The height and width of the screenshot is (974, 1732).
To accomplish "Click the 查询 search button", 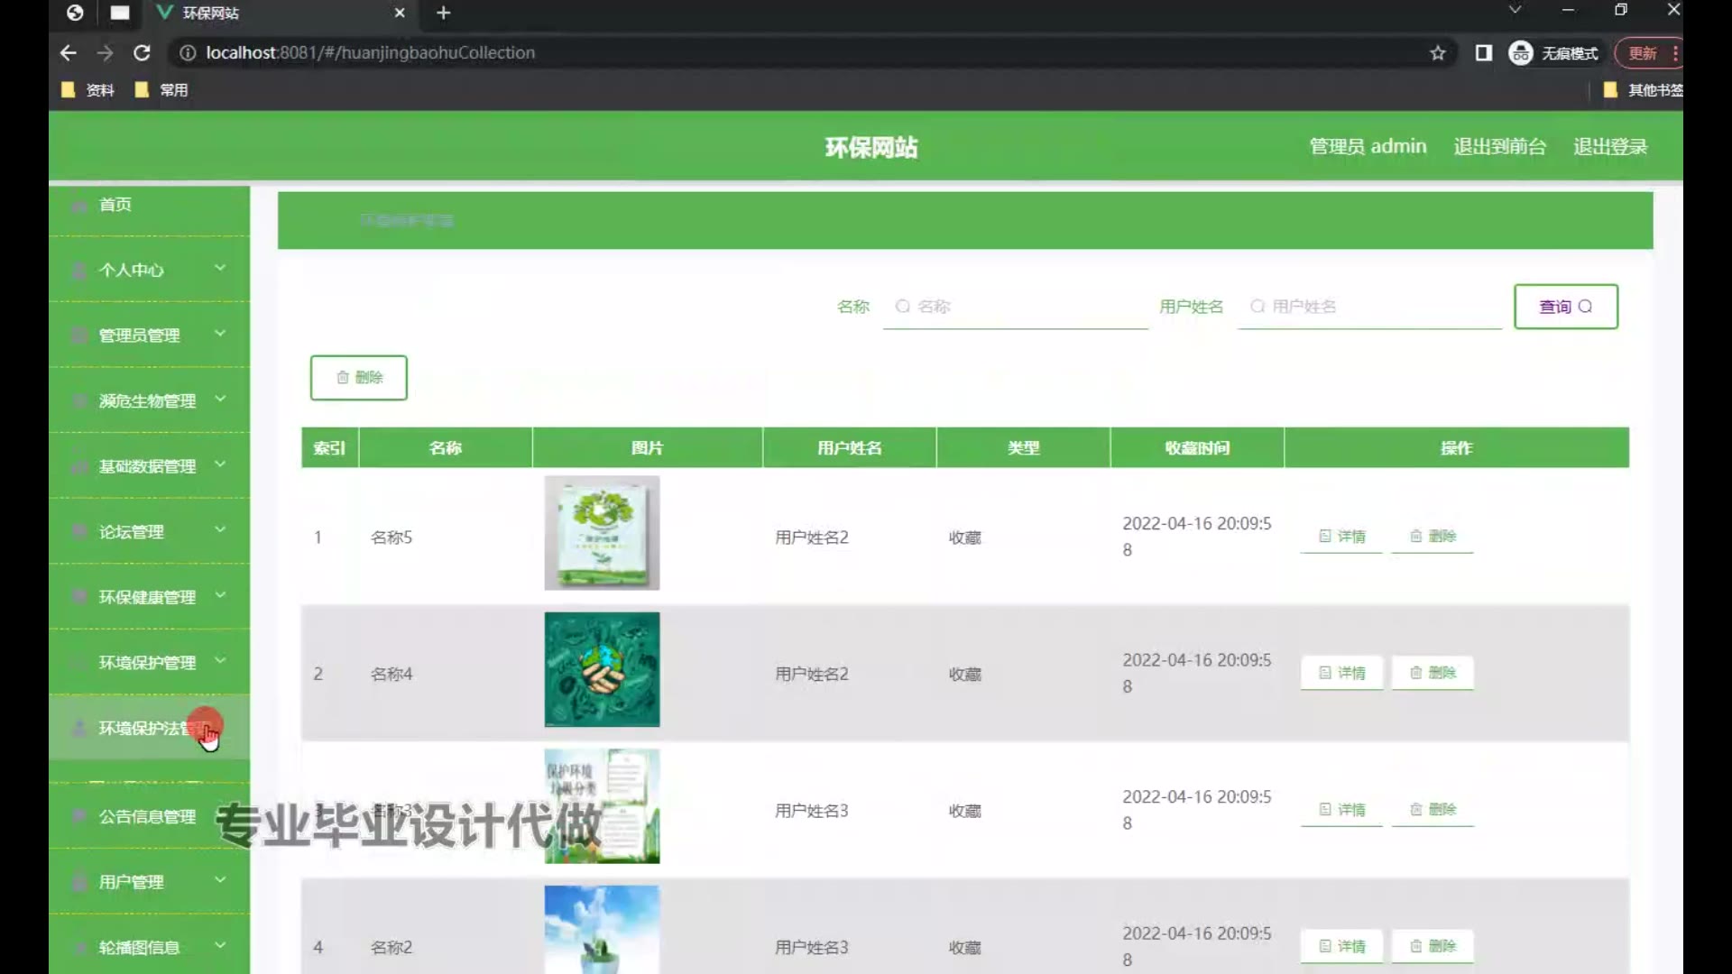I will 1565,307.
